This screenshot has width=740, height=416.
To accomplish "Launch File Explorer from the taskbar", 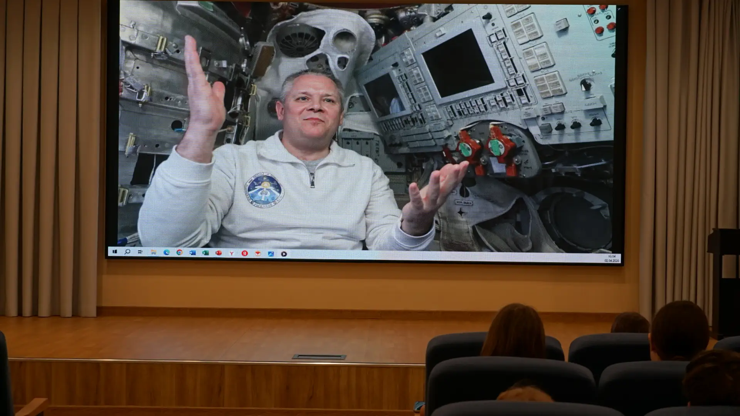I will (x=153, y=252).
